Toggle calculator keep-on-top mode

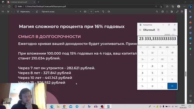pos(158,30)
